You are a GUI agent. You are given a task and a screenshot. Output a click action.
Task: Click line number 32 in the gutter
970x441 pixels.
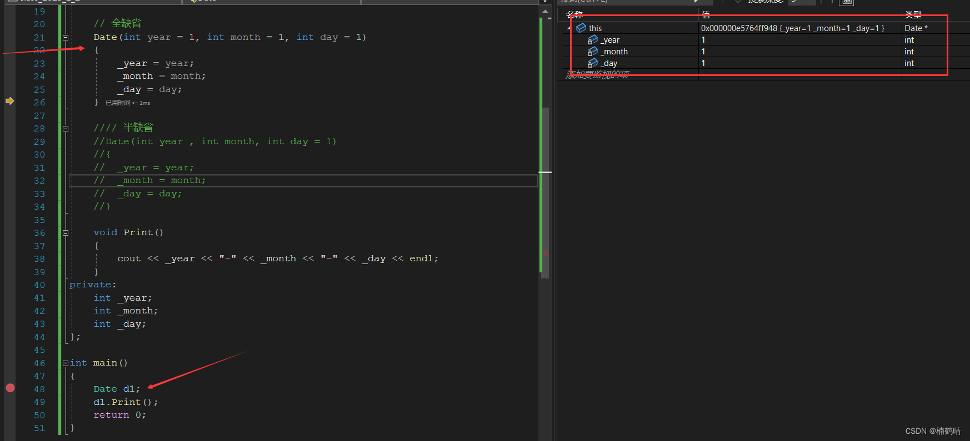(x=39, y=181)
